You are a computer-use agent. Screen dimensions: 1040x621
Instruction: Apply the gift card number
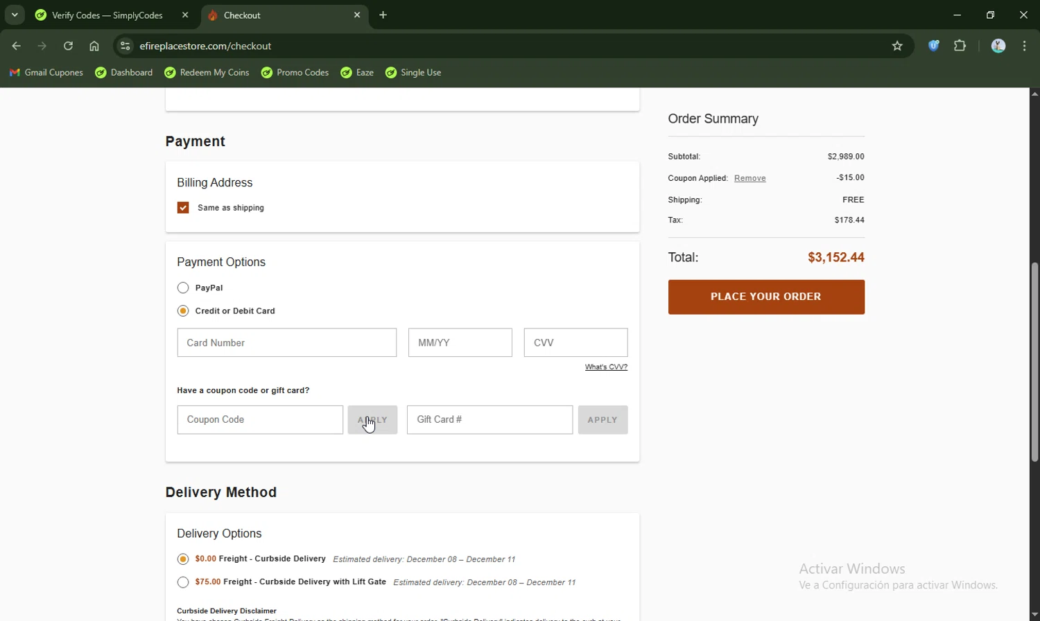603,420
